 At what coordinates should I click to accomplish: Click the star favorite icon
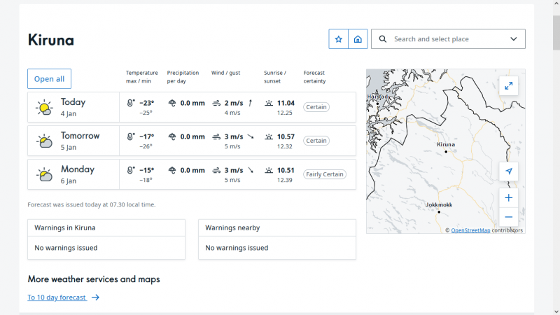(x=339, y=39)
